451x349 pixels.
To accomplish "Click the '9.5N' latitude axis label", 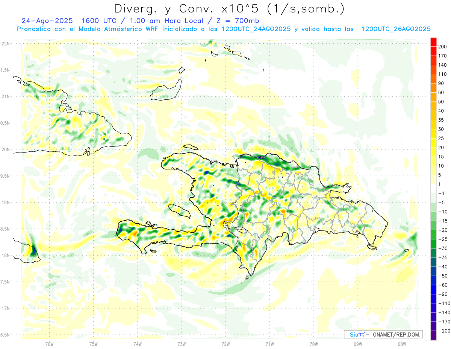I will [6, 176].
